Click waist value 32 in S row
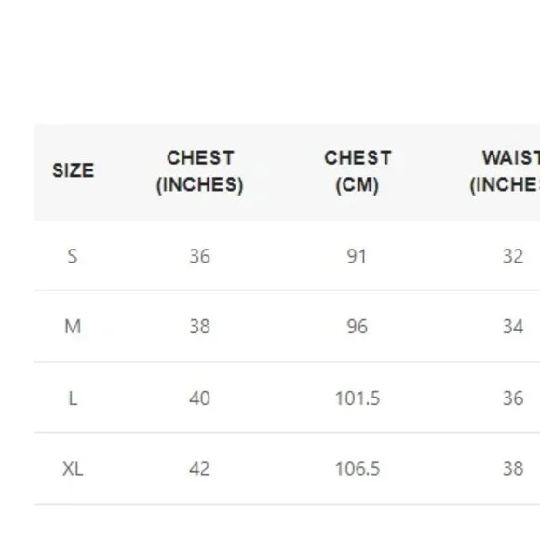Image resolution: width=540 pixels, height=540 pixels. [x=513, y=257]
